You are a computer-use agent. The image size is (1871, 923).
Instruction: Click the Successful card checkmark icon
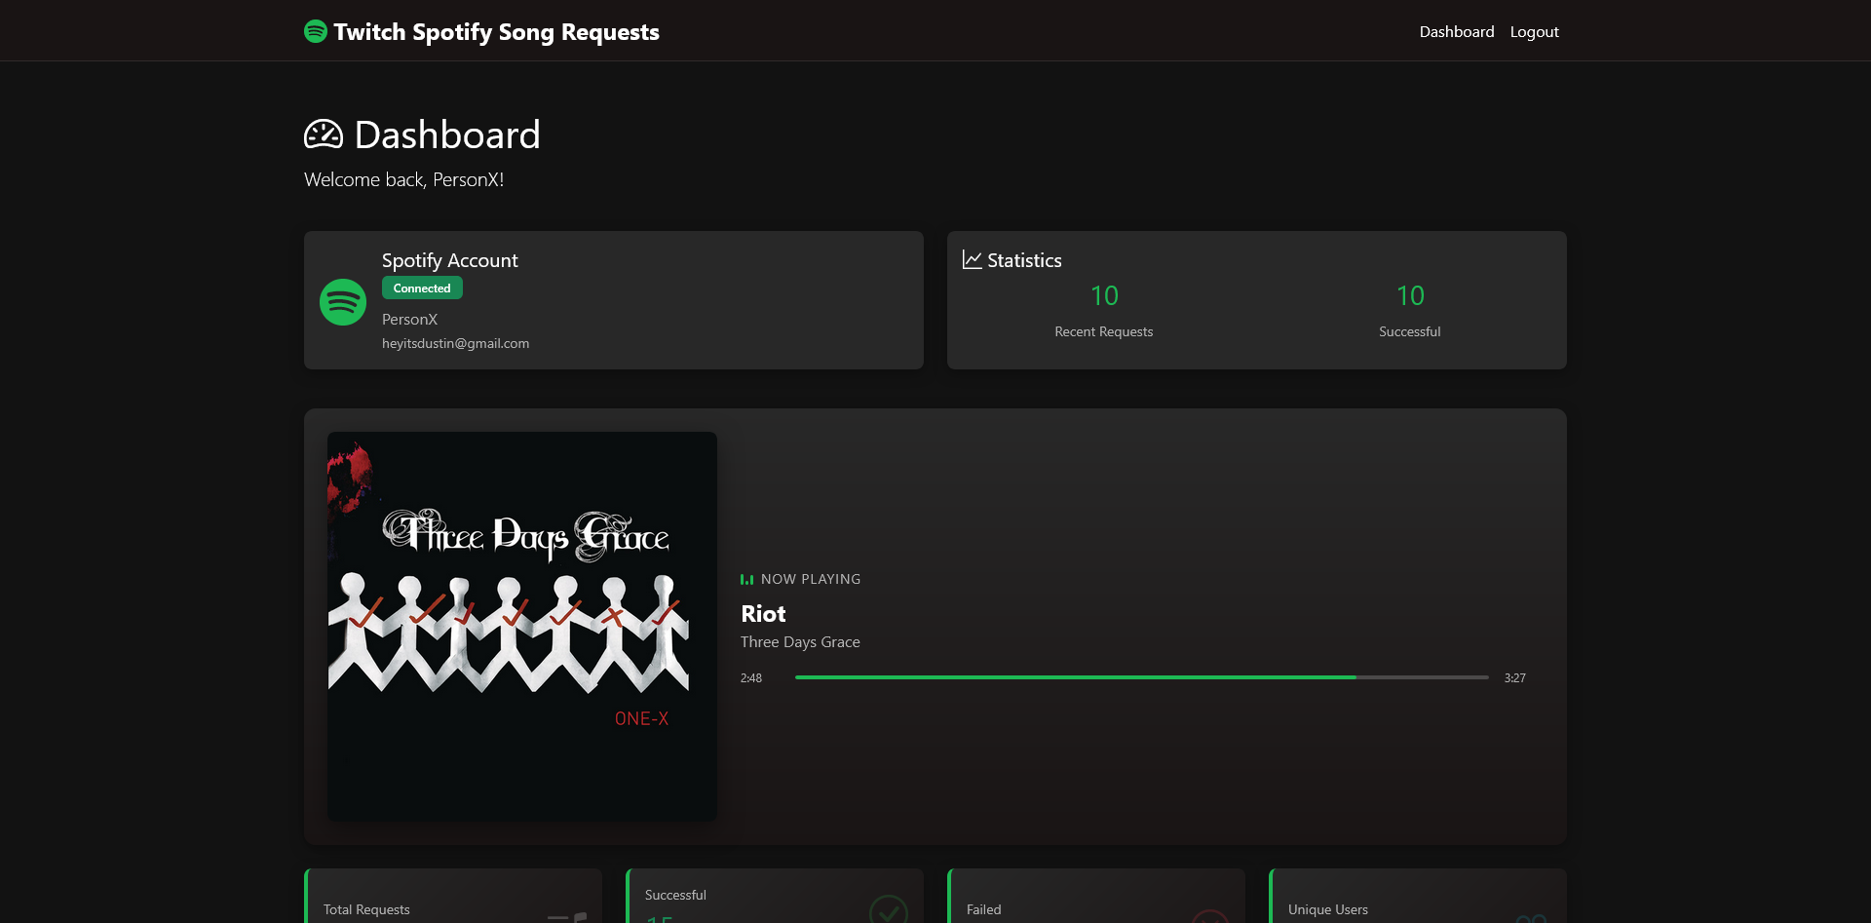pyautogui.click(x=888, y=909)
